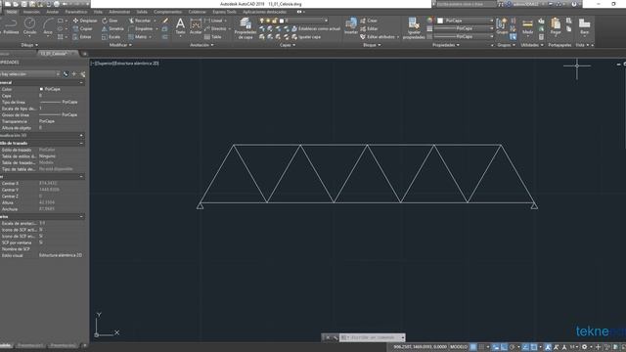Toggle MODELO space button
Image resolution: width=626 pixels, height=352 pixels.
point(459,347)
